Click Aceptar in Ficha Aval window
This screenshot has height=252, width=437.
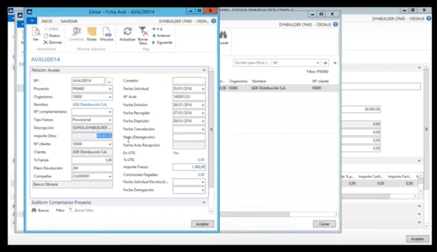[202, 224]
